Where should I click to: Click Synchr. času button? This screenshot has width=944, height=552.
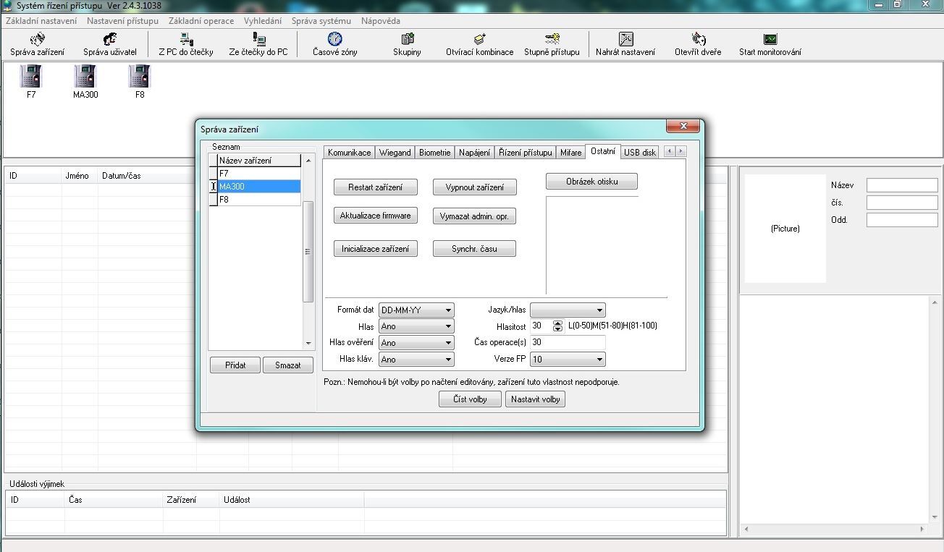(475, 249)
